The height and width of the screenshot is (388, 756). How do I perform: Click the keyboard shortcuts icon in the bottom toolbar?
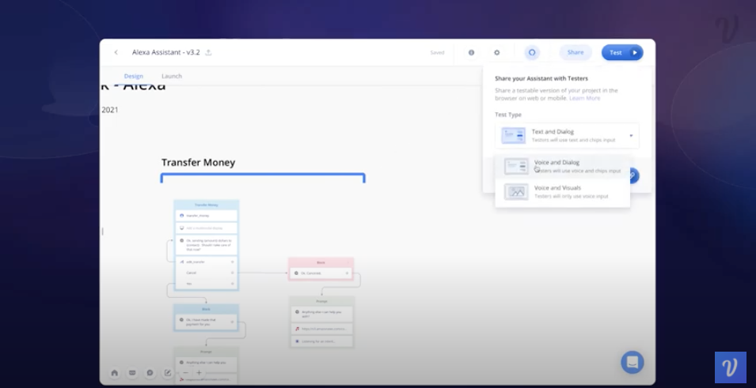132,373
